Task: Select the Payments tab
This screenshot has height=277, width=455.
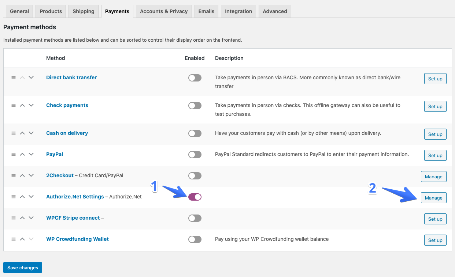Action: pyautogui.click(x=117, y=11)
